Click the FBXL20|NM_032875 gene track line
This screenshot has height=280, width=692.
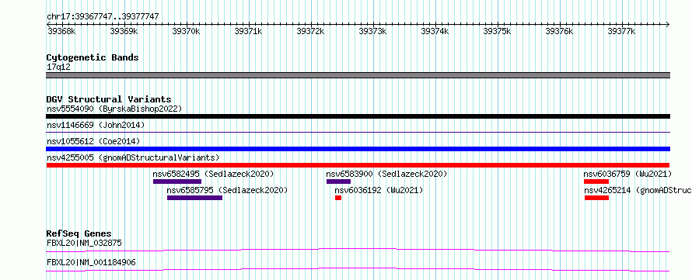358,250
